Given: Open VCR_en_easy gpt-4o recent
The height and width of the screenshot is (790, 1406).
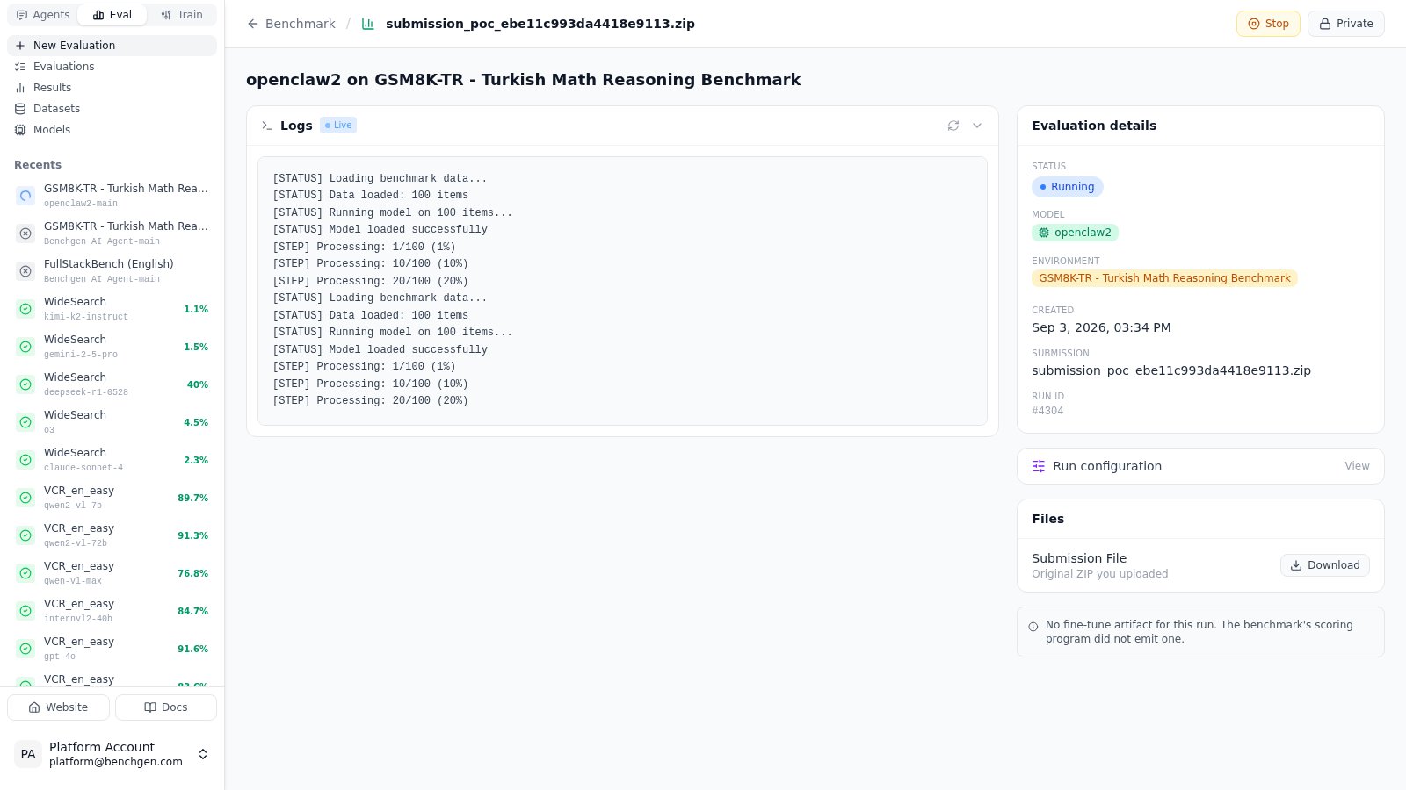Looking at the screenshot, I should 112,649.
